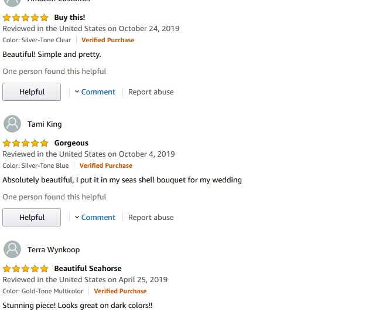Viewport: 369px width, 315px height.
Task: Open the "Buy this!" review title
Action: pos(70,18)
